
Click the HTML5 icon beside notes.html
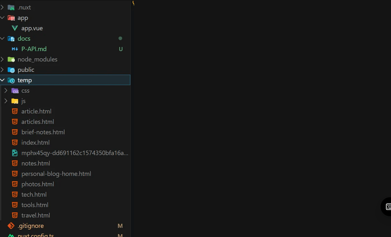click(15, 163)
